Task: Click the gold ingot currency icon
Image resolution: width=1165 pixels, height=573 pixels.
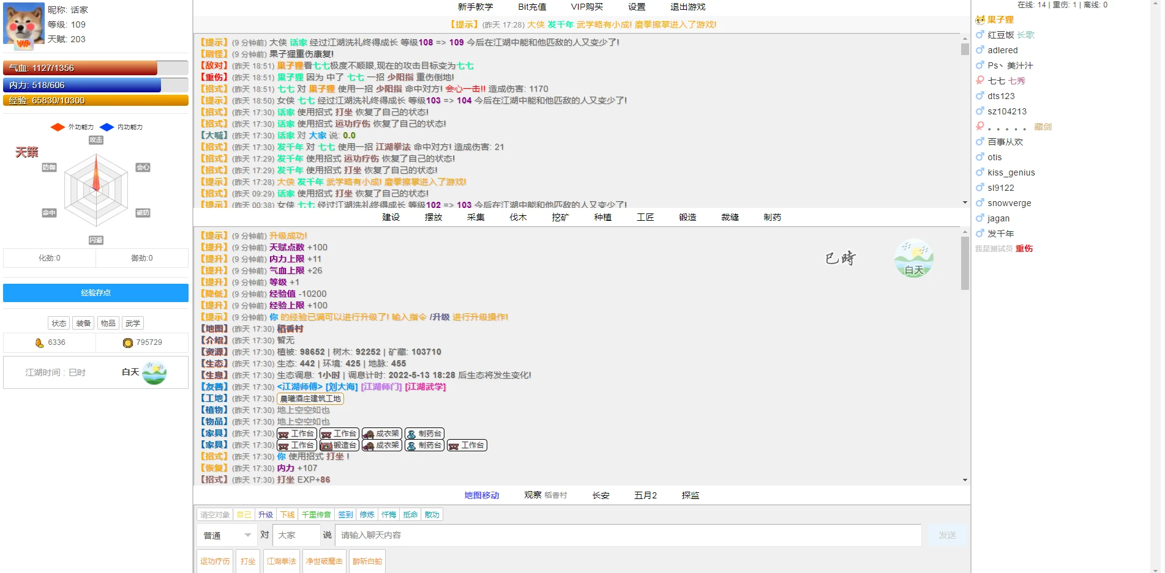Action: pyautogui.click(x=39, y=343)
